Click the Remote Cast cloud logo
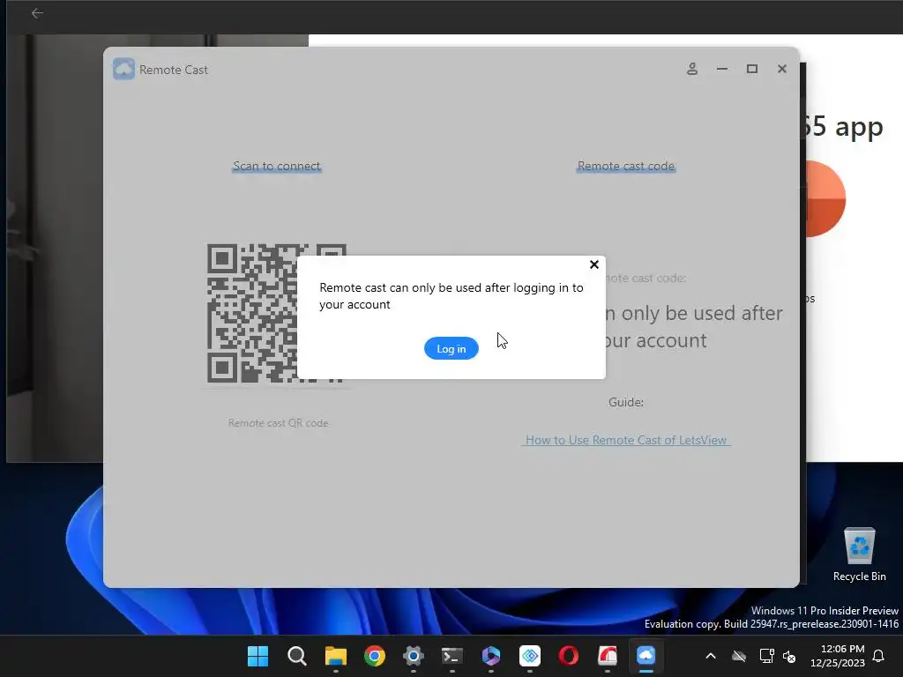903x677 pixels. coord(123,69)
